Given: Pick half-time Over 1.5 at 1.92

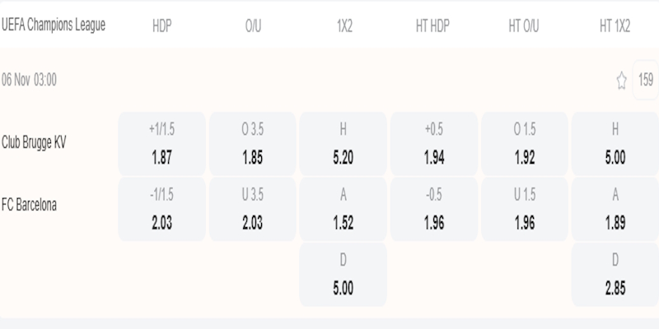Looking at the screenshot, I should point(524,143).
